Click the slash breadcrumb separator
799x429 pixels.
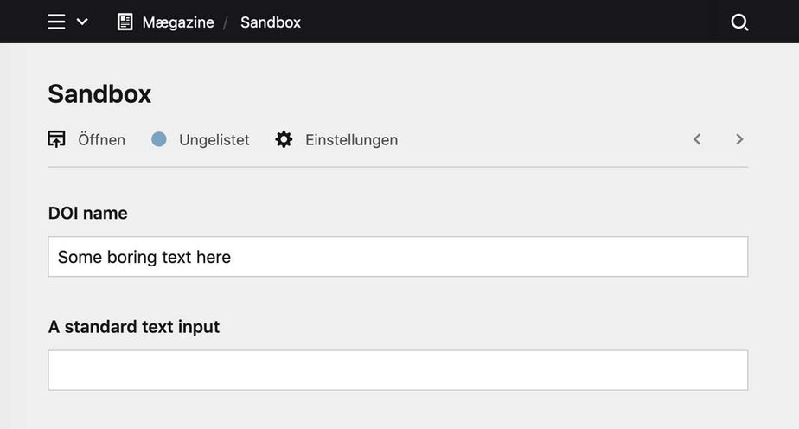tap(227, 22)
